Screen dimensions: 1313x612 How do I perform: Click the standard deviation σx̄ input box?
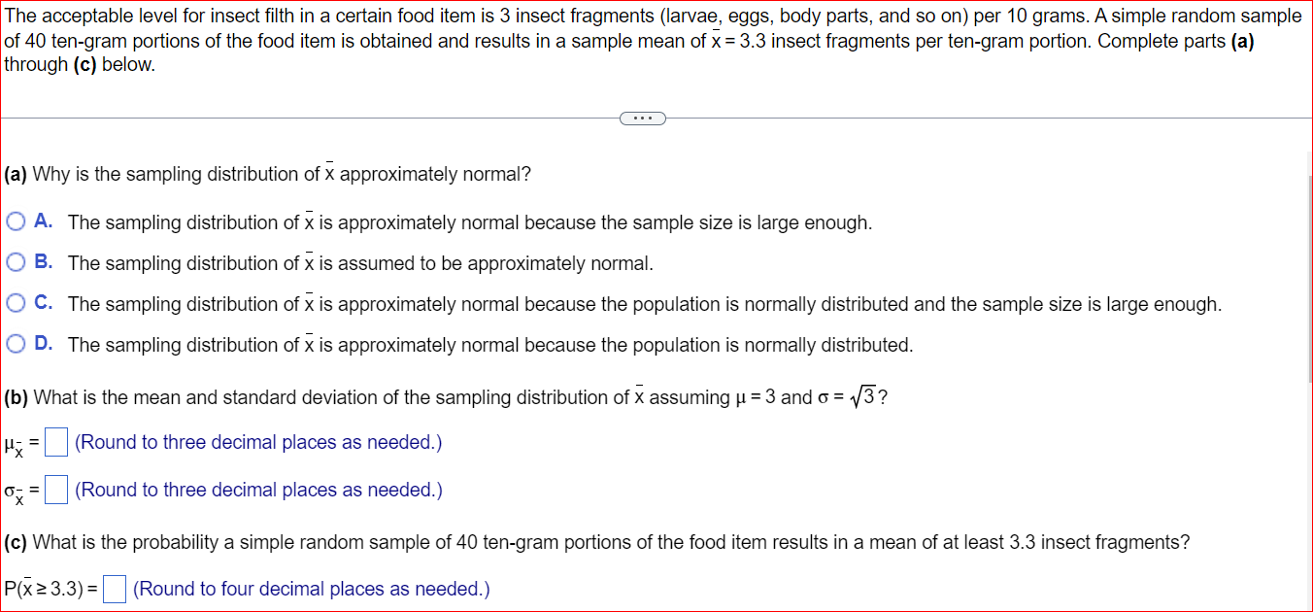(55, 490)
